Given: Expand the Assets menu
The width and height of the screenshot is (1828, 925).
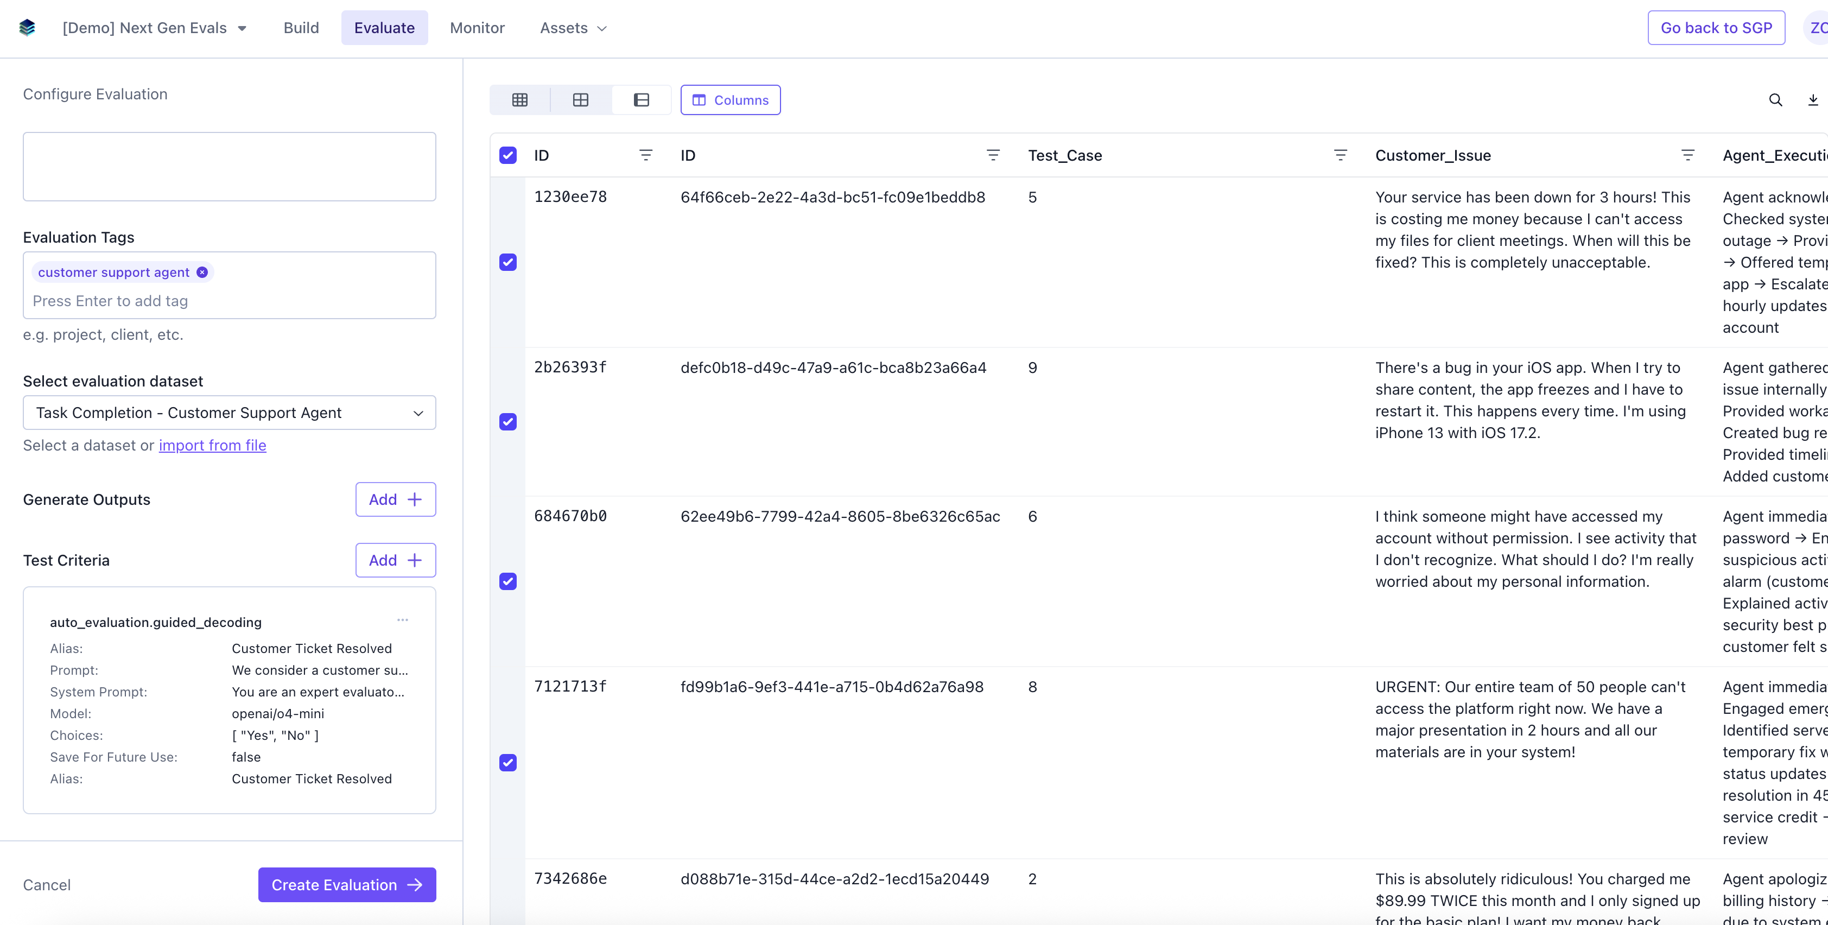Looking at the screenshot, I should click(x=573, y=28).
